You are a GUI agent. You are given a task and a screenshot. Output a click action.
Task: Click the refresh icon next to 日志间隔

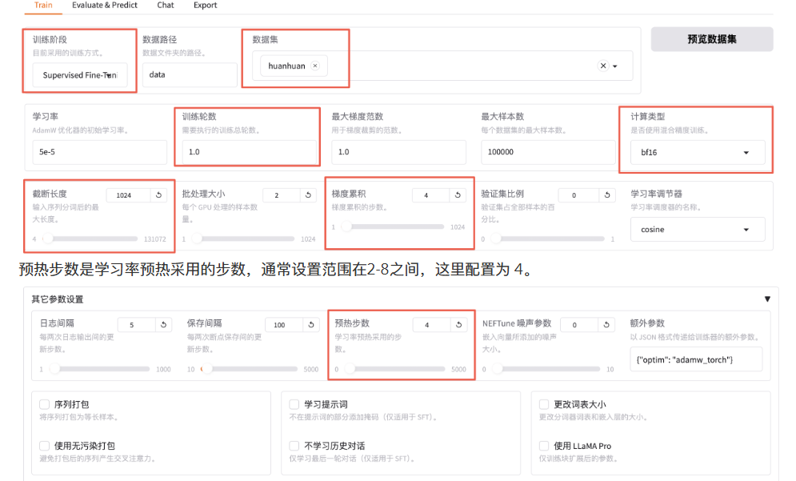(163, 324)
